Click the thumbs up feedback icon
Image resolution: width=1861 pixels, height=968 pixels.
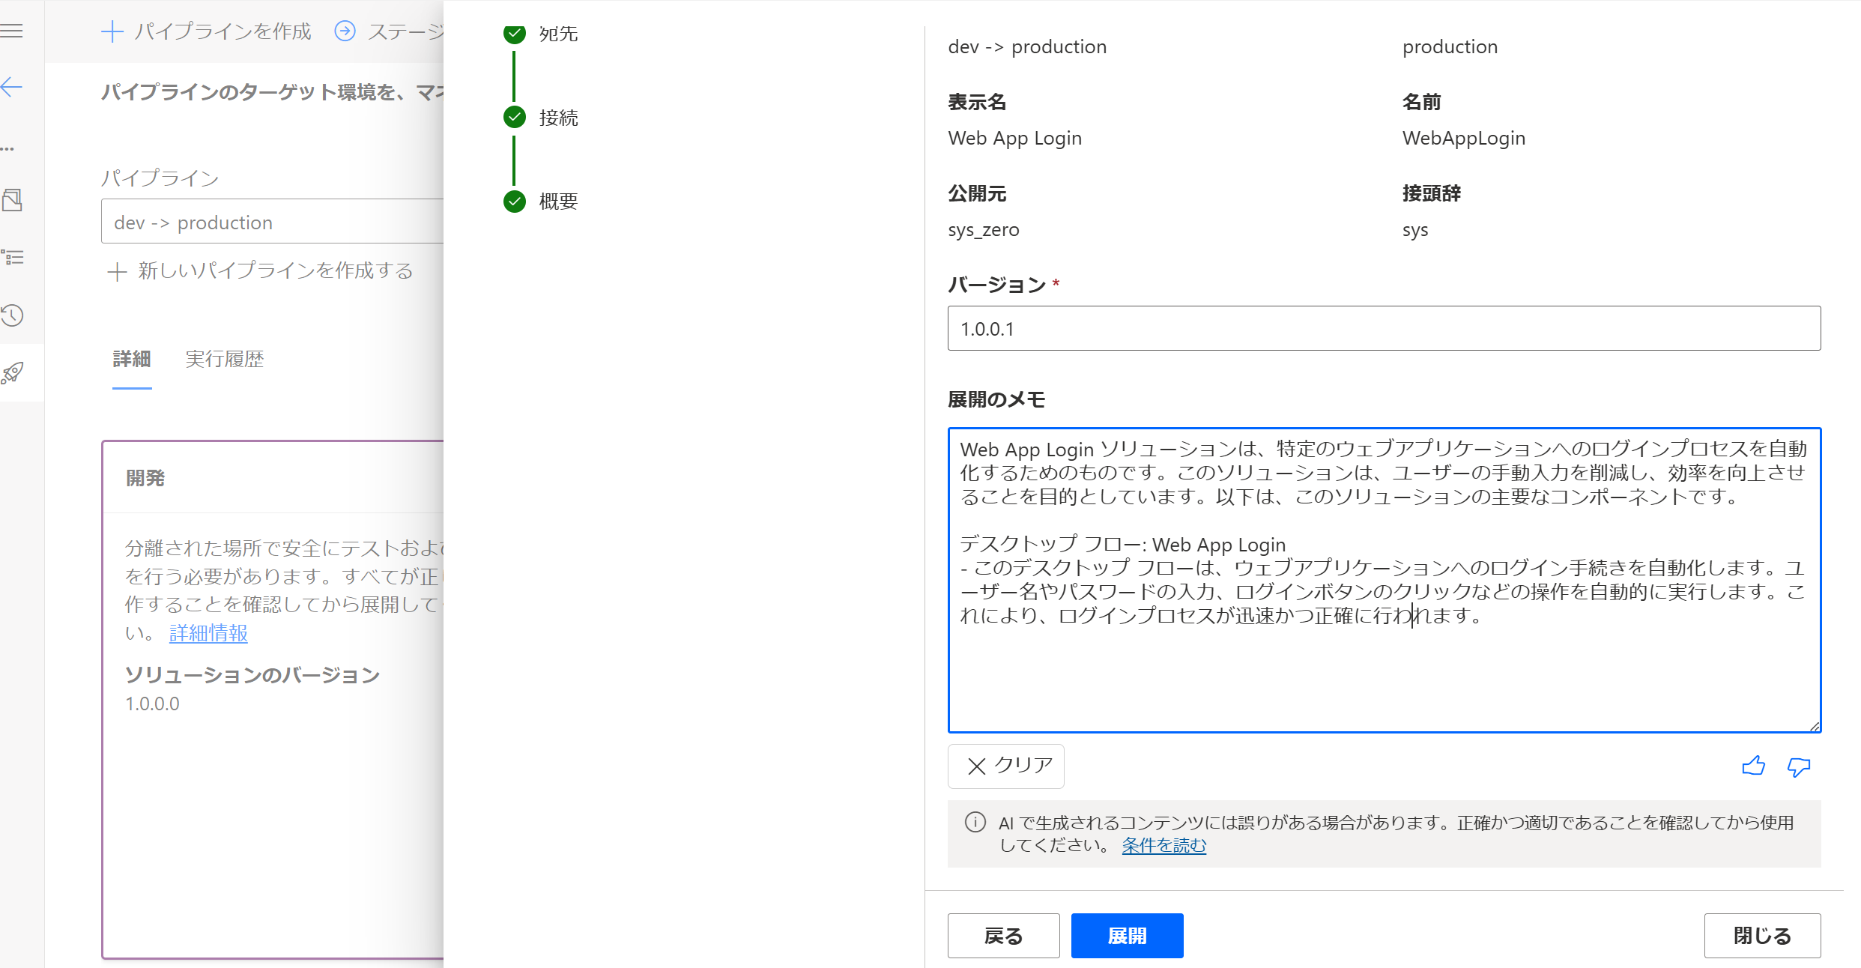tap(1753, 766)
